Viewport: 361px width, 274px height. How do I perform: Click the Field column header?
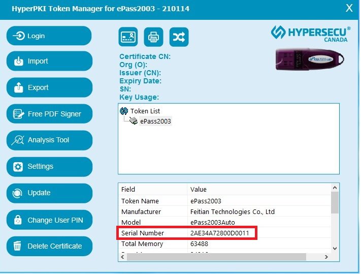[153, 190]
